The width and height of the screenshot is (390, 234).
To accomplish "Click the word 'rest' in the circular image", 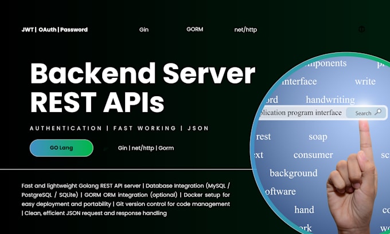I will click(263, 137).
